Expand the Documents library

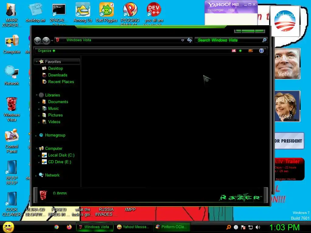pos(39,102)
